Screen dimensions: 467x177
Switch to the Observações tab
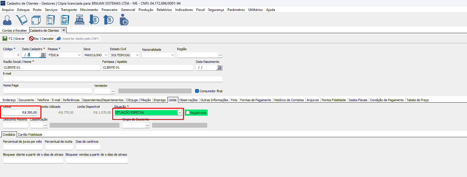[188, 100]
